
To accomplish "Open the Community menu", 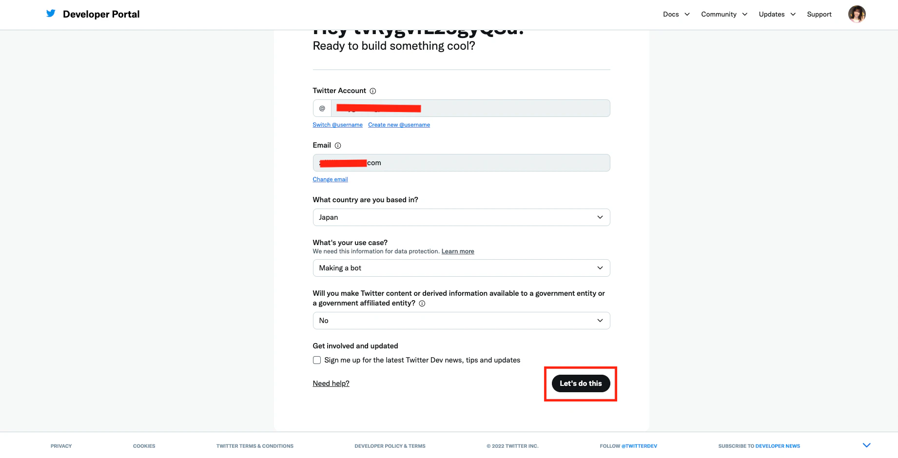I will pos(724,14).
